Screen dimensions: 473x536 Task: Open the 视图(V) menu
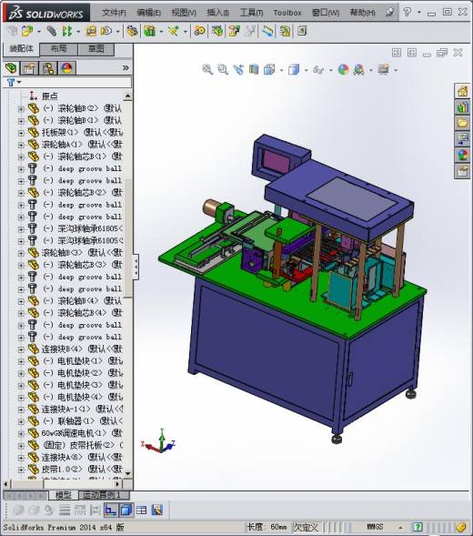[184, 13]
